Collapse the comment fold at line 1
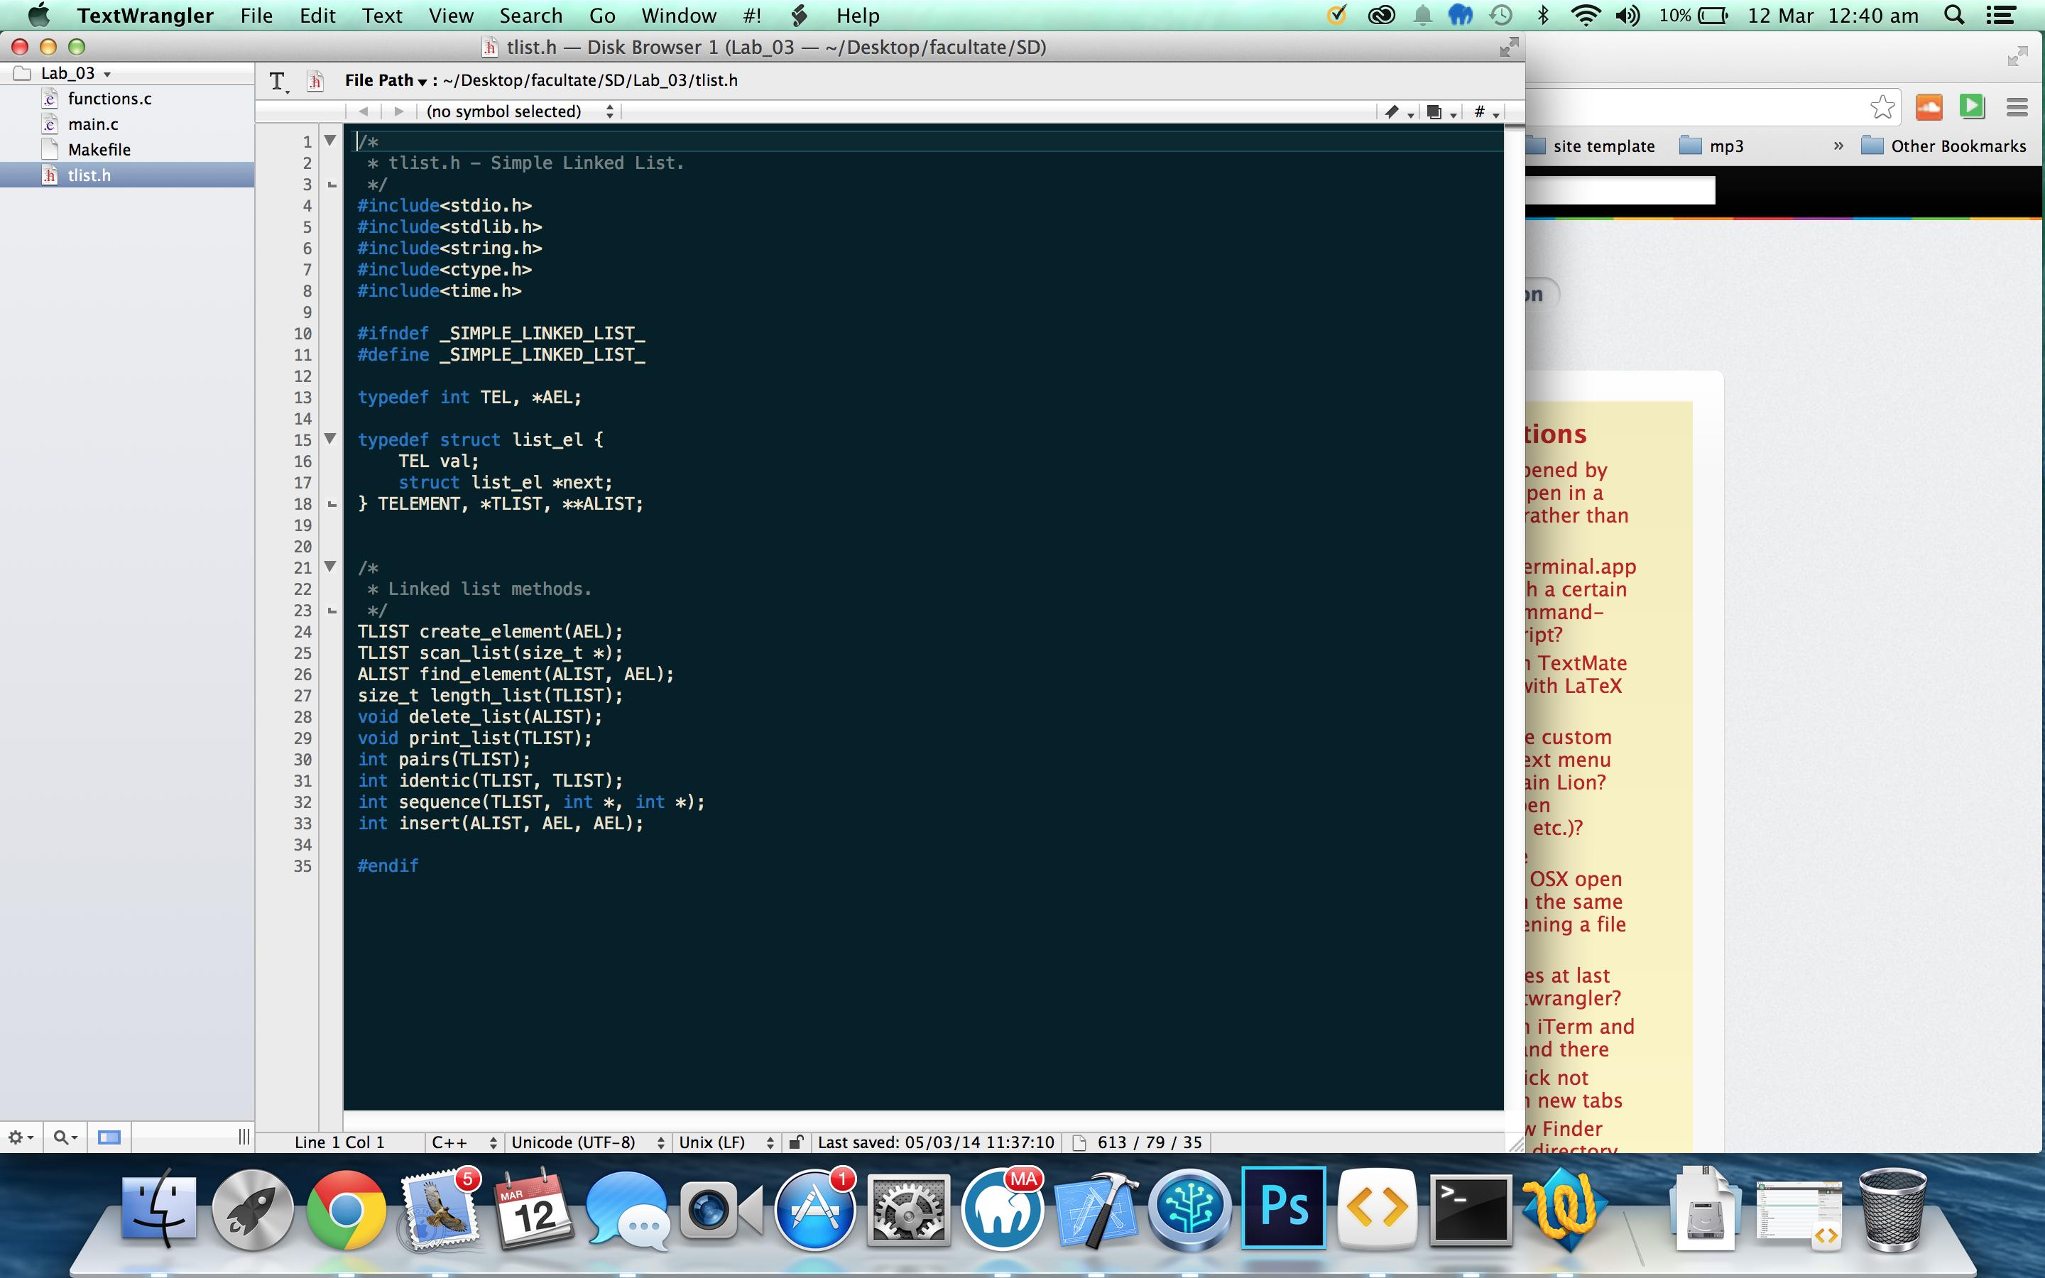The image size is (2045, 1278). point(330,141)
